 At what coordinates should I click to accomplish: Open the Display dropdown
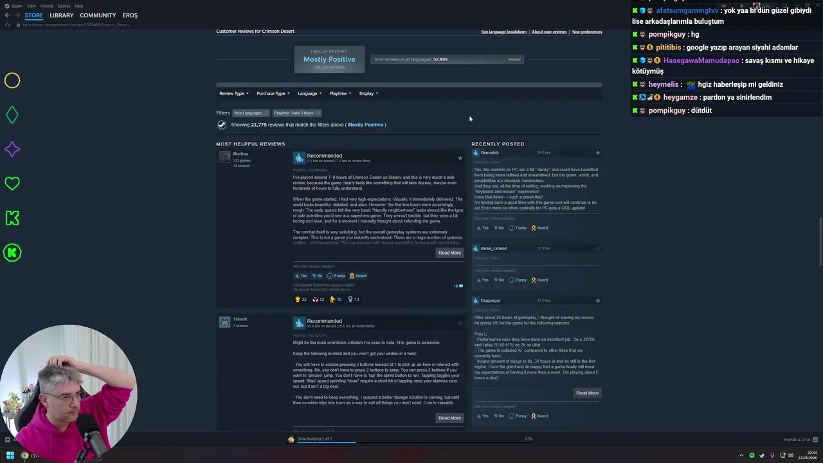[x=368, y=93]
